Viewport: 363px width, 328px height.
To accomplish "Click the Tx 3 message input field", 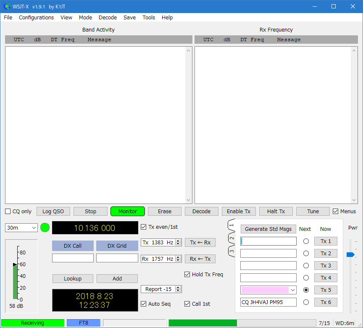I will pyautogui.click(x=268, y=265).
